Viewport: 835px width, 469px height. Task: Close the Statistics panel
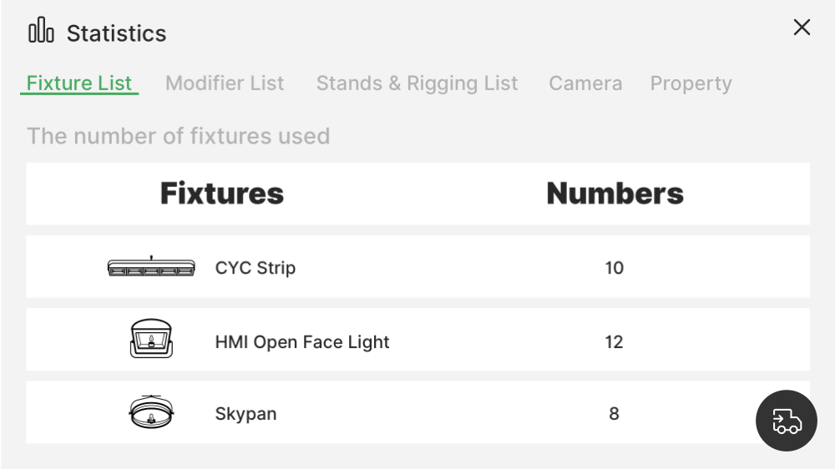[x=802, y=28]
